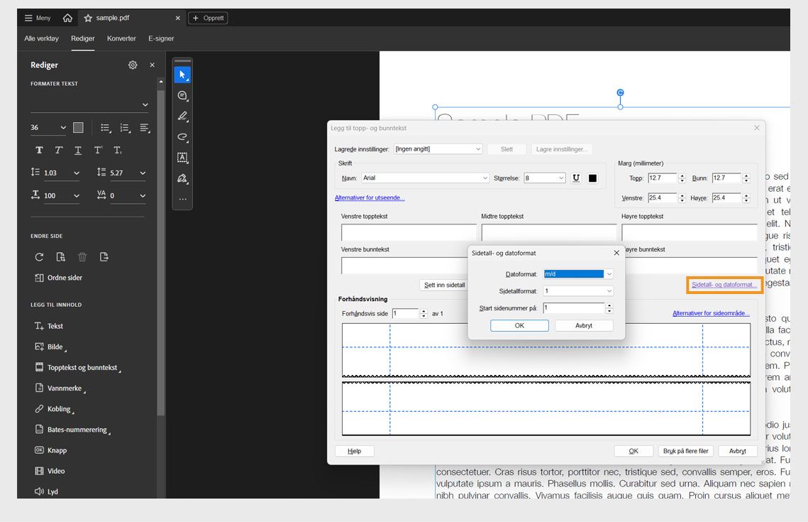The image size is (808, 522).
Task: Open the Meny menu
Action: pyautogui.click(x=38, y=17)
